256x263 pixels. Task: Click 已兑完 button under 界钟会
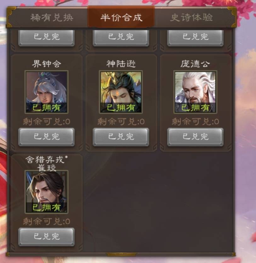click(x=46, y=137)
